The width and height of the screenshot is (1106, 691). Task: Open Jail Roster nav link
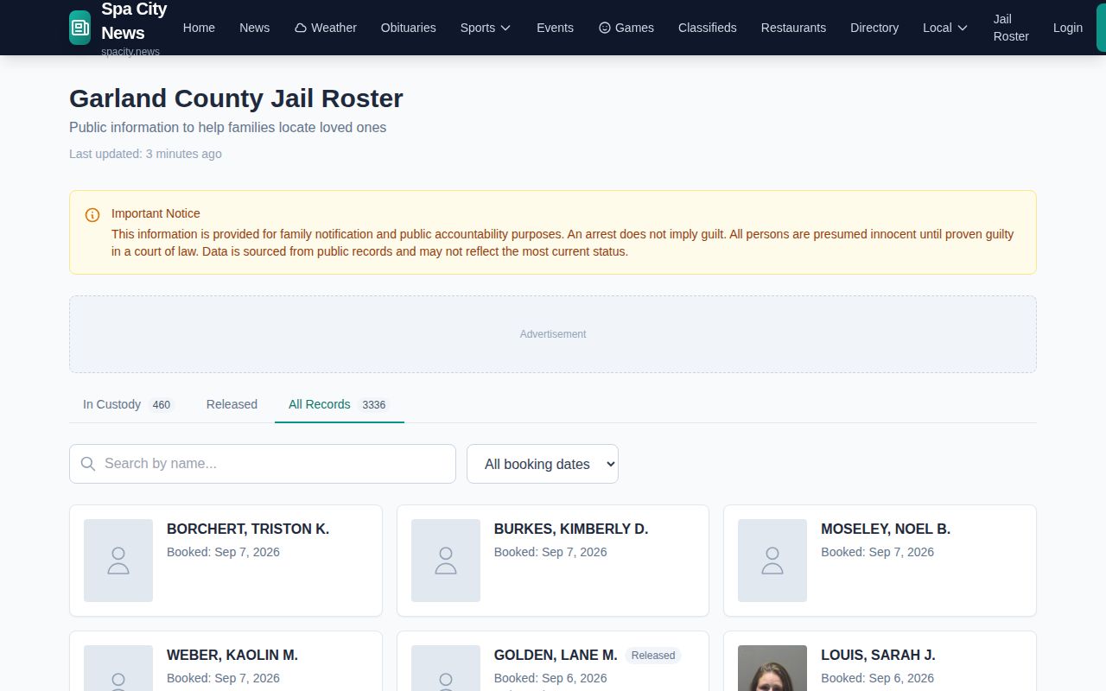(1011, 28)
